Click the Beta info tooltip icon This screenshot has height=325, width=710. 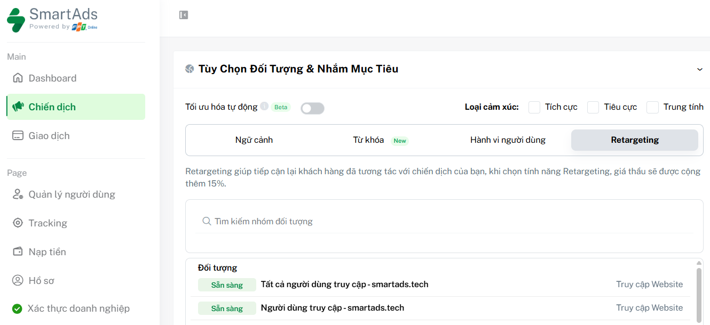pyautogui.click(x=264, y=105)
